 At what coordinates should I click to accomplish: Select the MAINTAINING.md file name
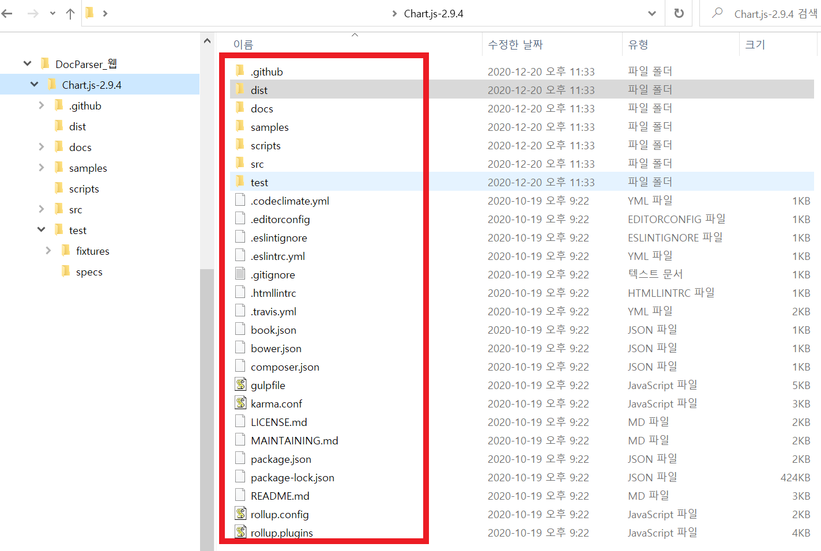point(295,441)
